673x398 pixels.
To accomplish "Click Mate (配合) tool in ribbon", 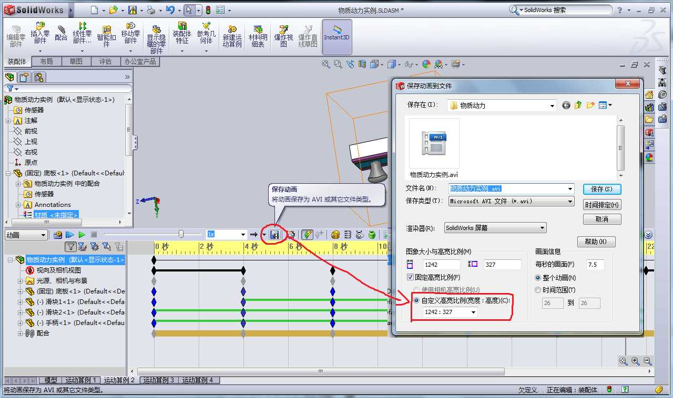I will [61, 33].
